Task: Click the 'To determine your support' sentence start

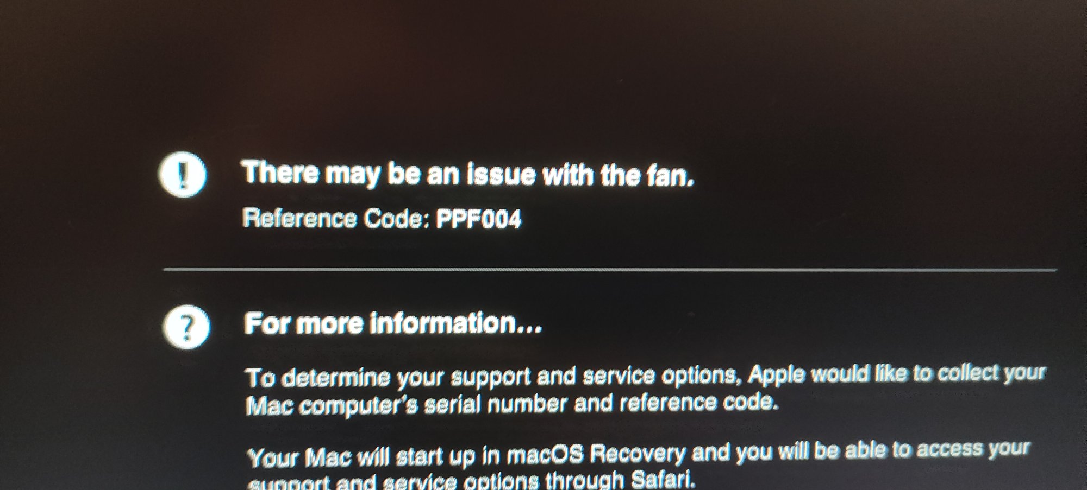Action: [387, 378]
